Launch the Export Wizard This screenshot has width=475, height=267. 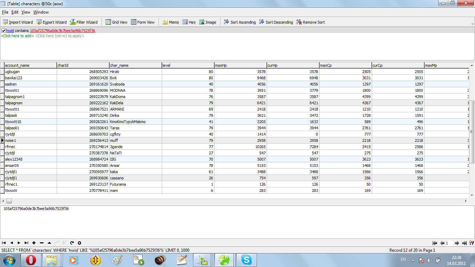pyautogui.click(x=51, y=22)
